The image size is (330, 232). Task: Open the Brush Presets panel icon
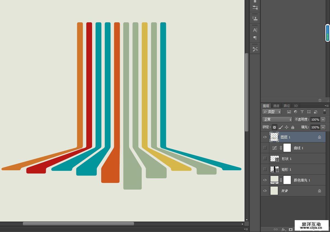(x=255, y=7)
